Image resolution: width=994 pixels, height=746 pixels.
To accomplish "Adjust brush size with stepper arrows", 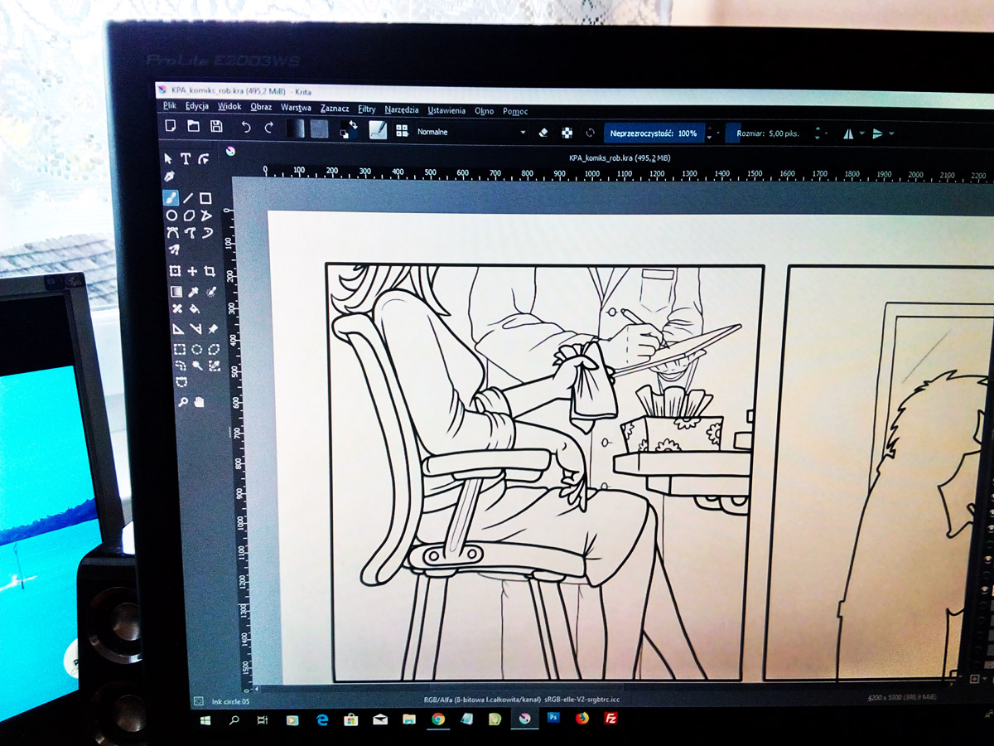I will pyautogui.click(x=818, y=133).
